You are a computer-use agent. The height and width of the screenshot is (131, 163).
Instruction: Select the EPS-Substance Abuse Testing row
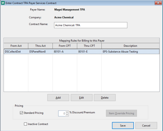[x=81, y=52]
